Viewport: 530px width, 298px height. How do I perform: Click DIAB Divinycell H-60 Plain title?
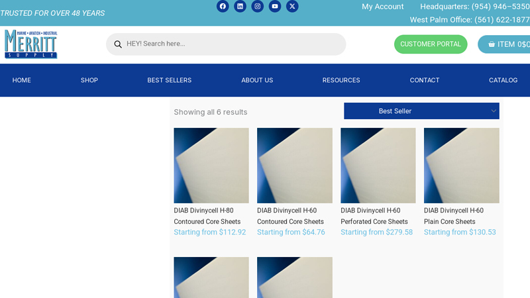point(454,216)
